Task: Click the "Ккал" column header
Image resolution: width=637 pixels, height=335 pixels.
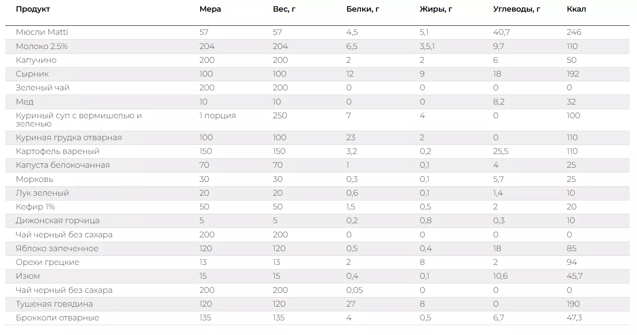Action: click(576, 9)
